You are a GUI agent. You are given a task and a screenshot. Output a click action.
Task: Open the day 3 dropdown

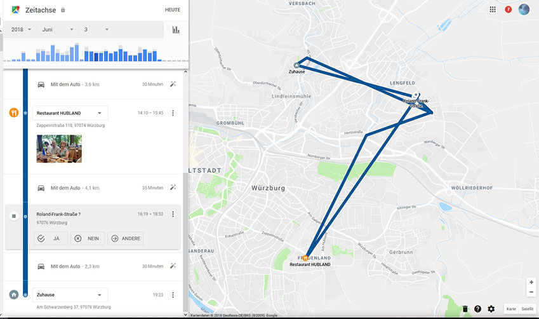(96, 30)
